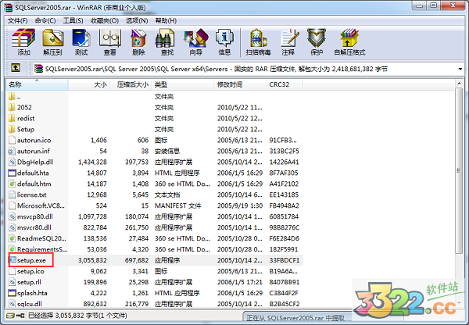The width and height of the screenshot is (469, 325).
Task: Select the ReadmeSQL20... file name
Action: 41,238
